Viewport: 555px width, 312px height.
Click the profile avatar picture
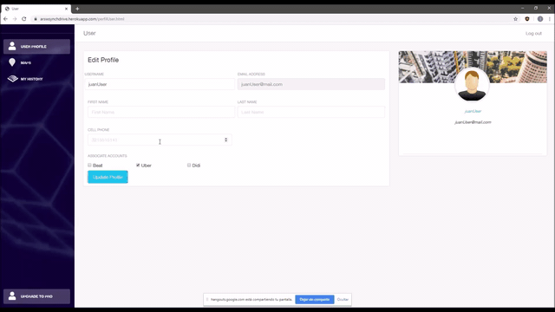pos(472,85)
